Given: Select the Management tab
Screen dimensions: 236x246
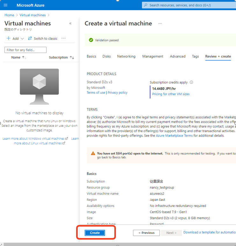Looking at the screenshot, I should pyautogui.click(x=153, y=56).
